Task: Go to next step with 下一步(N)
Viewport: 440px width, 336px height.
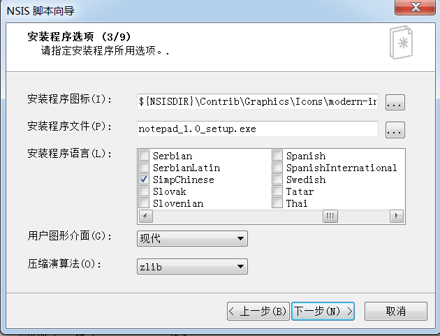Action: click(x=323, y=312)
